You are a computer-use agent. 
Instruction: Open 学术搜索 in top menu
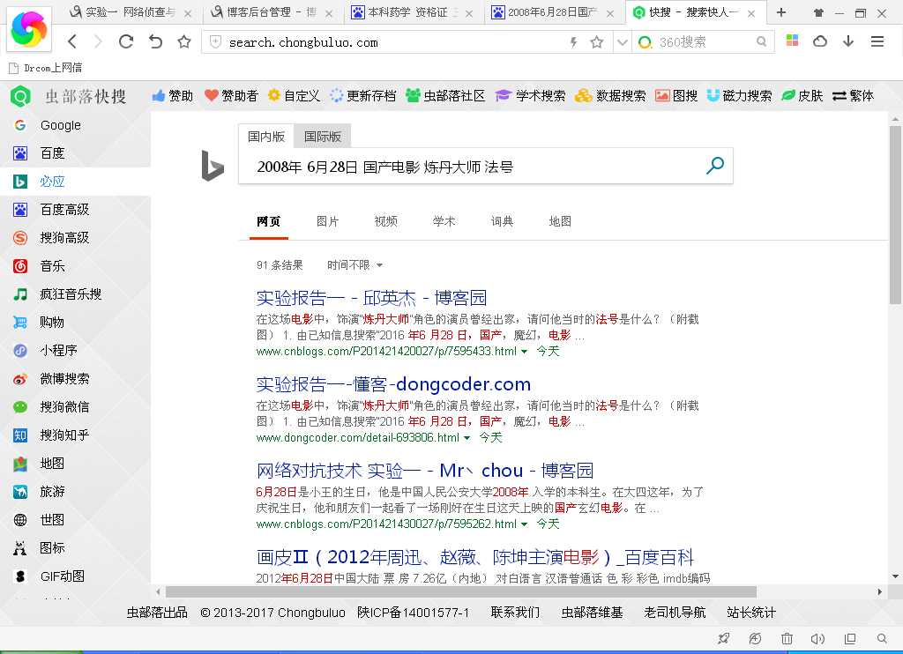pyautogui.click(x=530, y=95)
